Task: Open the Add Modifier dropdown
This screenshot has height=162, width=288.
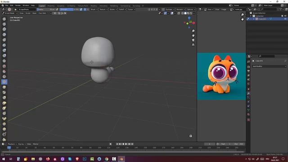Action: pyautogui.click(x=269, y=66)
